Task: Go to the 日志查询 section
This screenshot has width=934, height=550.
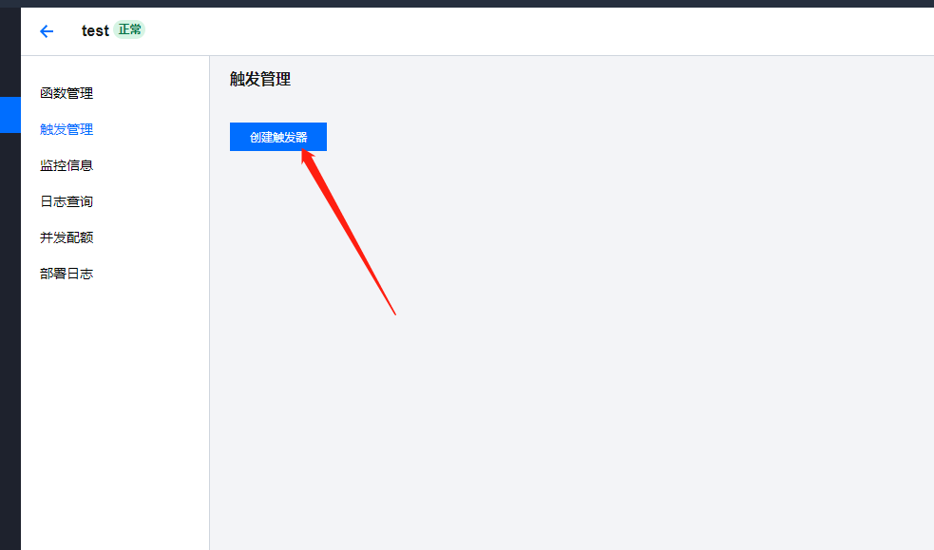Action: (x=67, y=201)
